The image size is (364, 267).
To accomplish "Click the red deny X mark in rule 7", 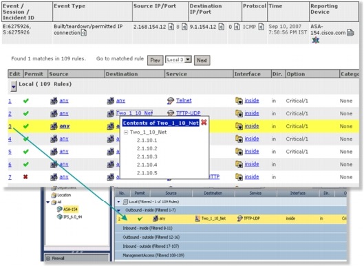I will [25, 177].
